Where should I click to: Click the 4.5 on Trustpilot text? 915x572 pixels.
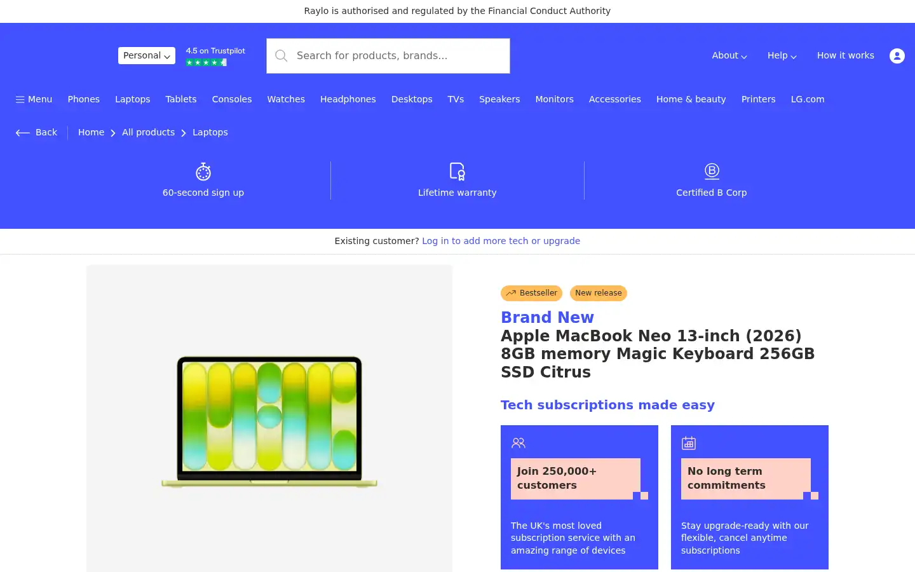(215, 51)
